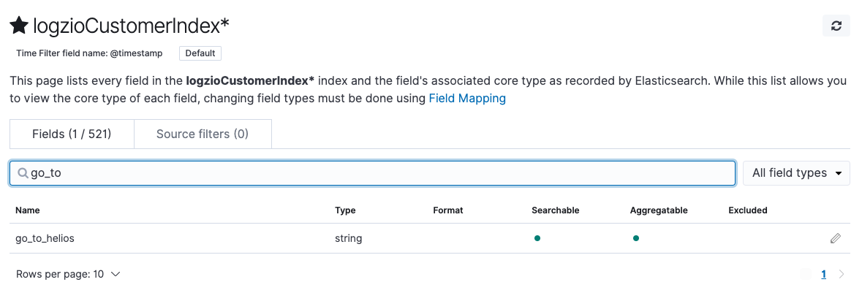The image size is (862, 293).
Task: Follow the Field Mapping link
Action: (467, 98)
